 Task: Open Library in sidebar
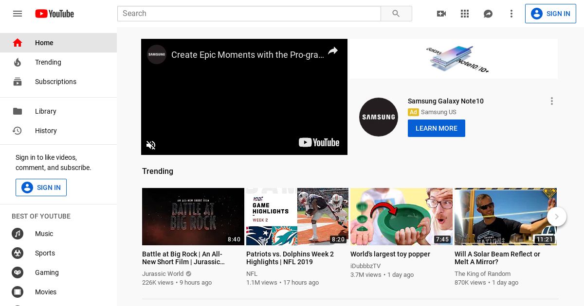[58, 111]
